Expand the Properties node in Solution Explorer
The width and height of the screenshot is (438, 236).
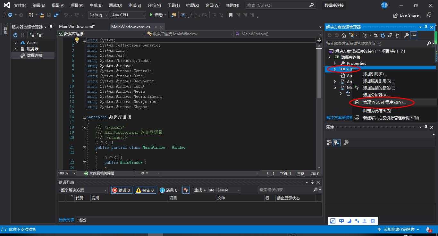click(x=335, y=63)
